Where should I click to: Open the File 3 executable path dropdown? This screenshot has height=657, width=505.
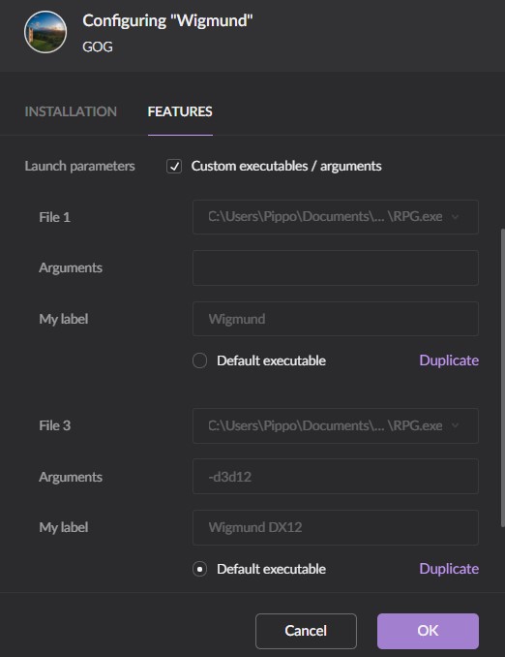coord(335,425)
